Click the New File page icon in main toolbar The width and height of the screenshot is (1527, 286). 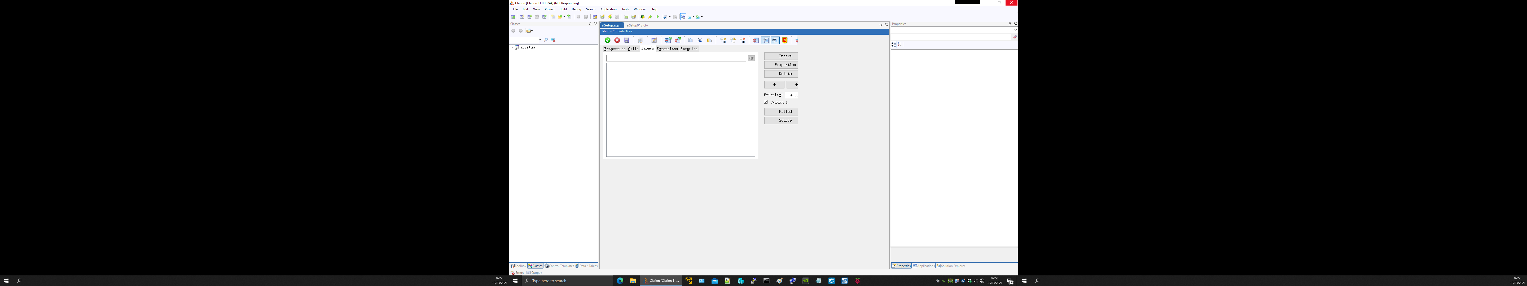coord(554,17)
